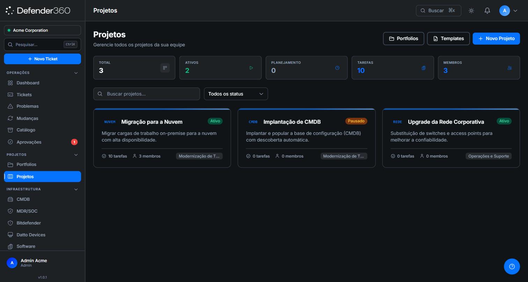Open Aprovações page
Screen dimensions: 528x282
pos(42,142)
